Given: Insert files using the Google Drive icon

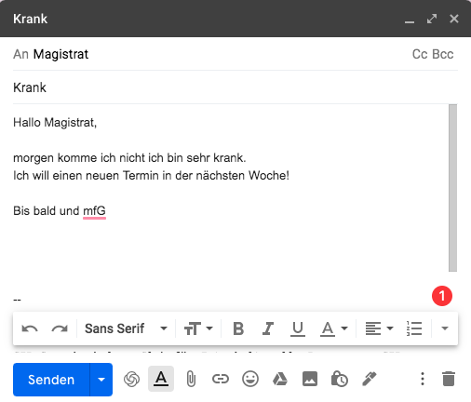Looking at the screenshot, I should pos(280,379).
